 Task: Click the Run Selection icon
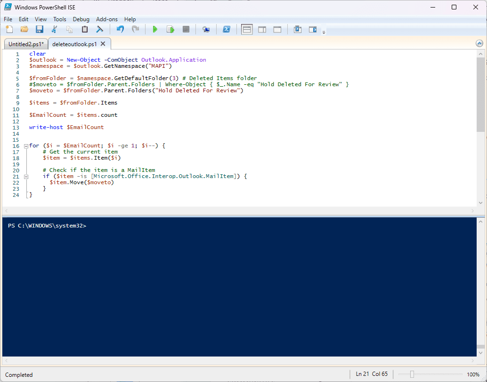pyautogui.click(x=170, y=29)
